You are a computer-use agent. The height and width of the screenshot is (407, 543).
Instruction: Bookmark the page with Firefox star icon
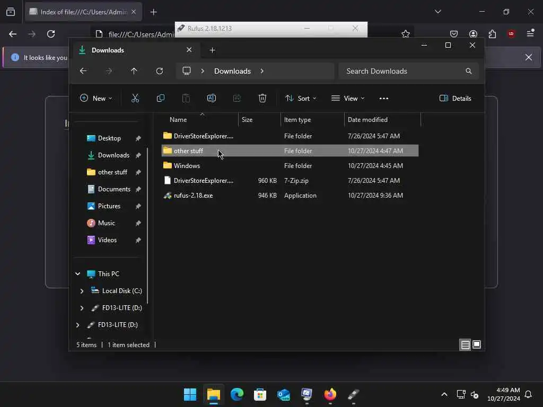tap(406, 34)
